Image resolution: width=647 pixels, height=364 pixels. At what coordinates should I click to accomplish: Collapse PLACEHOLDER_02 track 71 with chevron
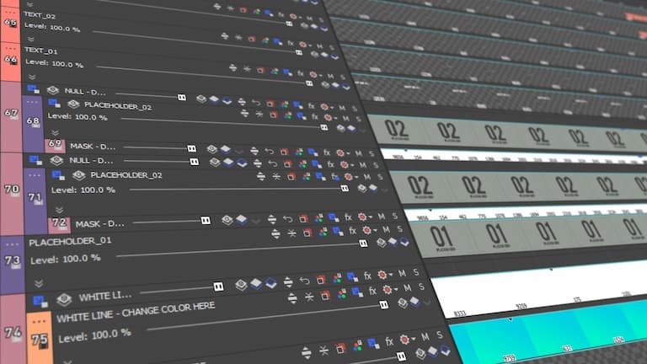pos(59,210)
